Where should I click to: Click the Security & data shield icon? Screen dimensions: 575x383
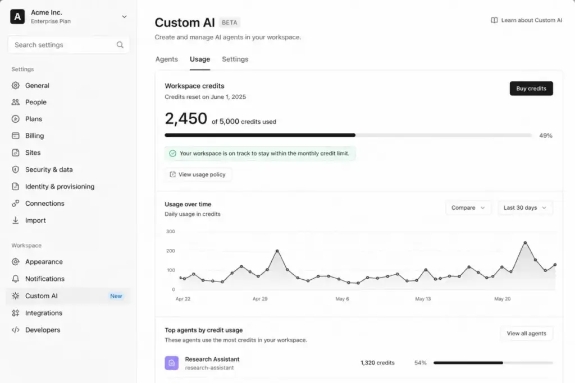15,169
